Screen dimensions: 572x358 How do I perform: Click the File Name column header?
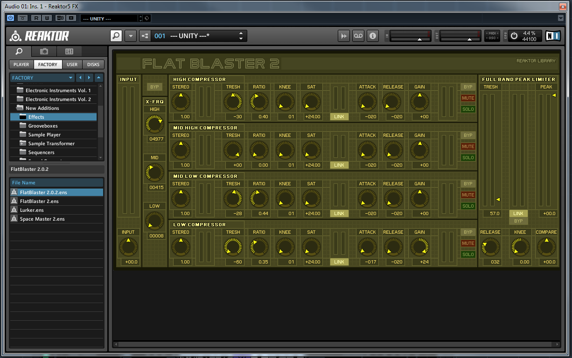56,182
